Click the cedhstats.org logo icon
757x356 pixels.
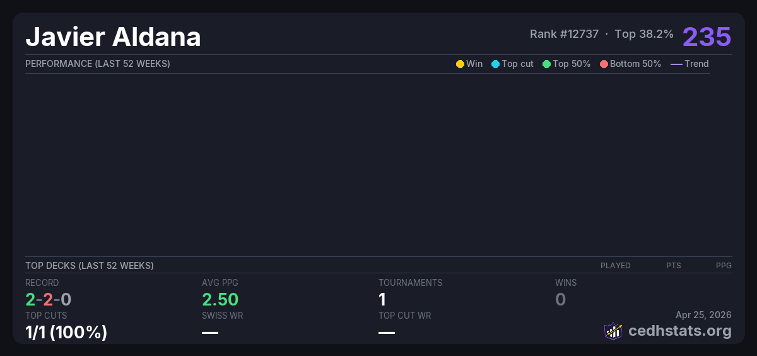tap(613, 331)
